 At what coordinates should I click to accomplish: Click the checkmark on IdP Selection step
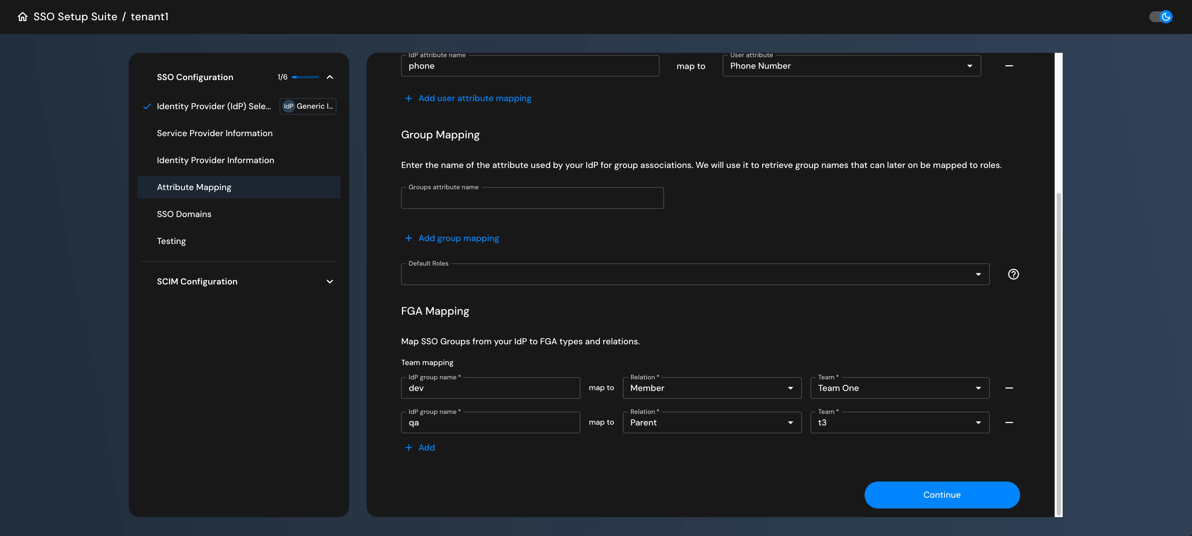click(x=147, y=106)
